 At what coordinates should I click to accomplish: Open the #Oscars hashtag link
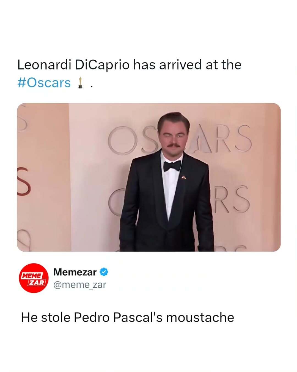point(44,83)
